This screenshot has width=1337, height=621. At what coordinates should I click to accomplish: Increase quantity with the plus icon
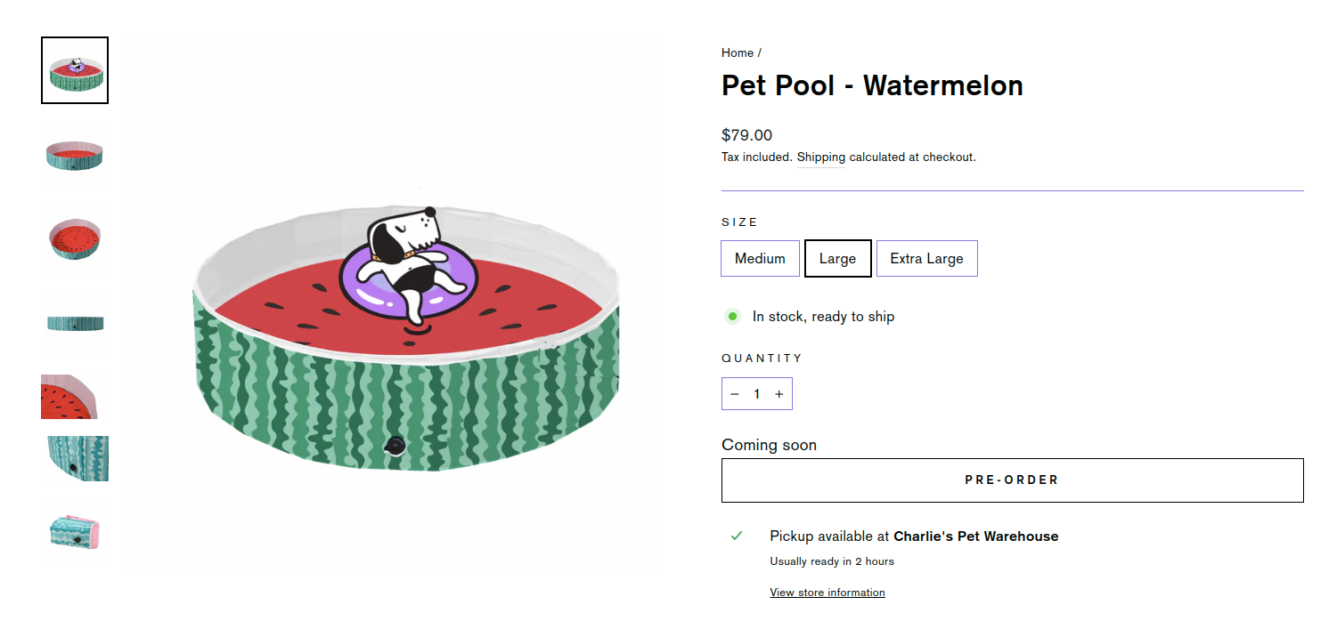779,394
